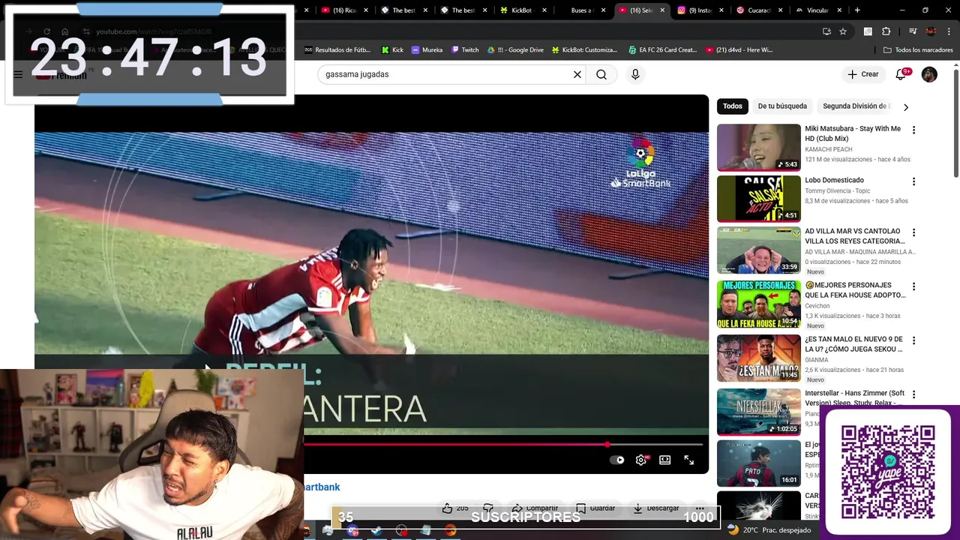Open the 'Resultados de Fútb...' bookmark
The image size is (960, 540).
click(337, 50)
